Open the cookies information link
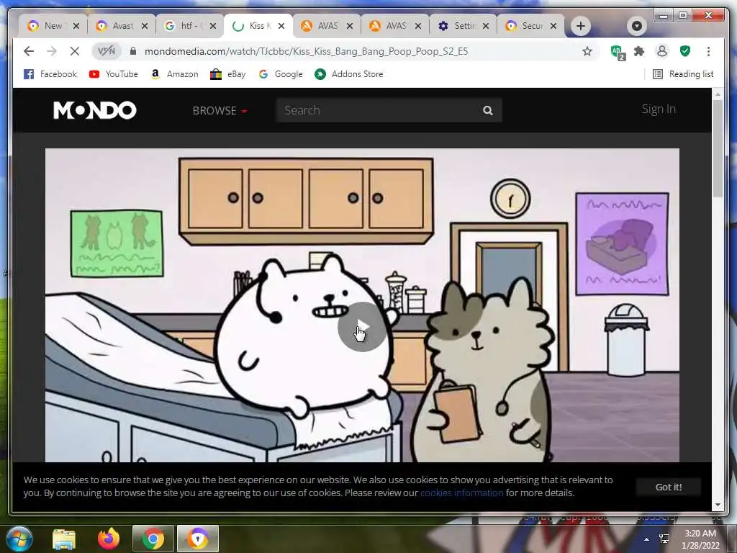Viewport: 737px width, 553px height. coord(461,493)
